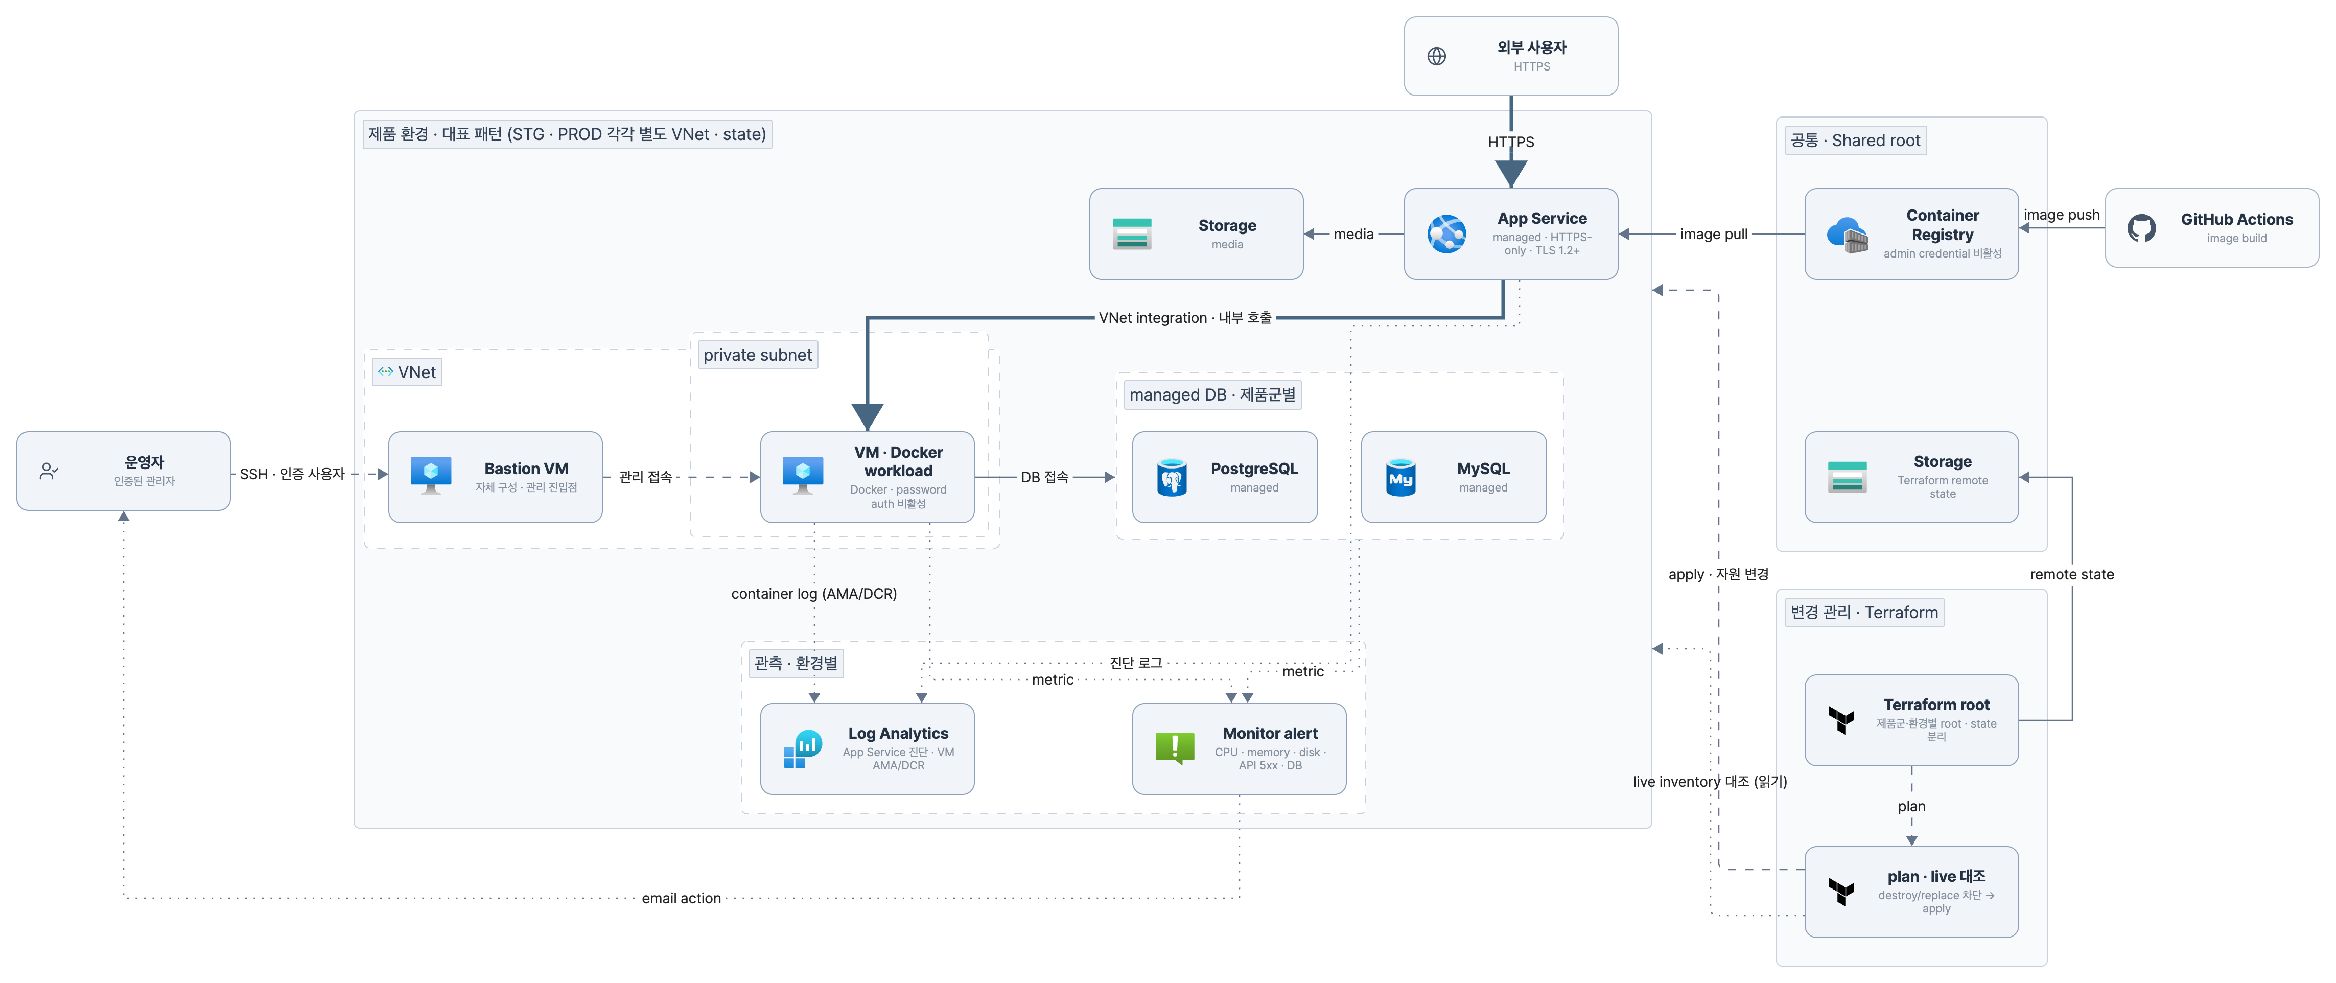Click the Container Registry cloud icon
Image resolution: width=2336 pixels, height=983 pixels.
(x=1847, y=234)
